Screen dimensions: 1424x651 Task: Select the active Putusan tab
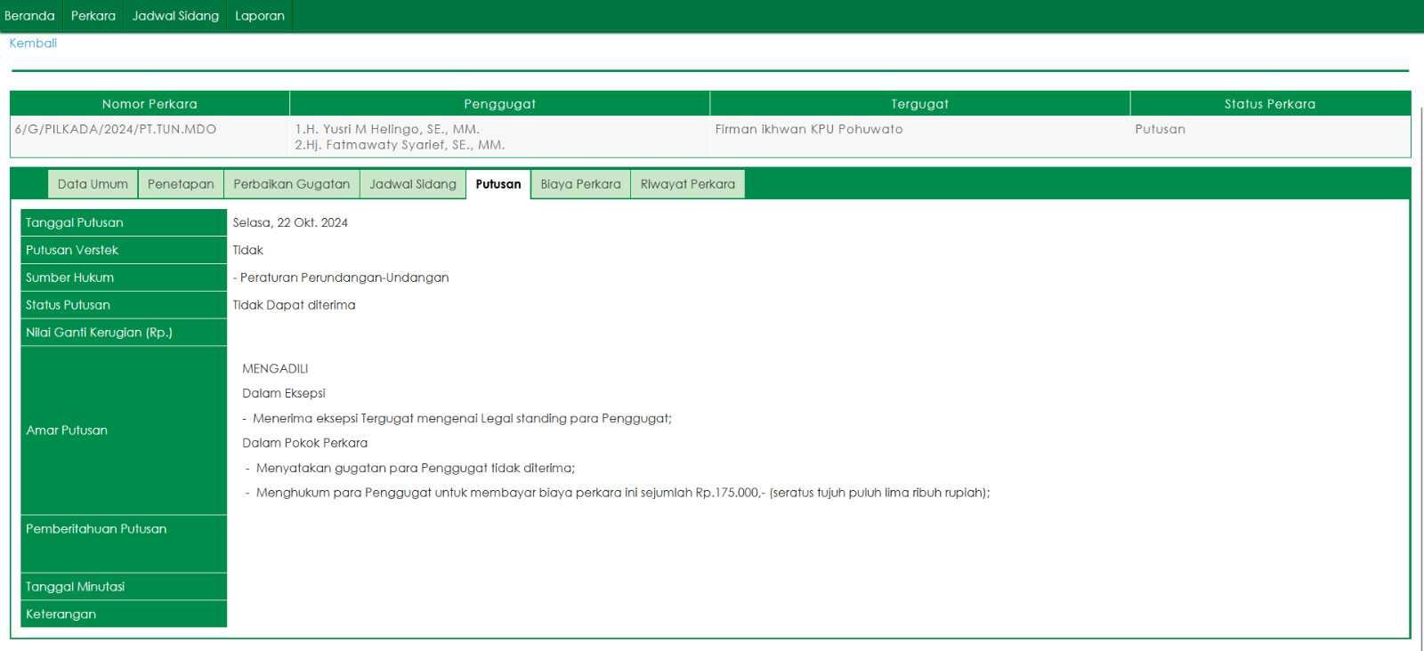coord(498,184)
